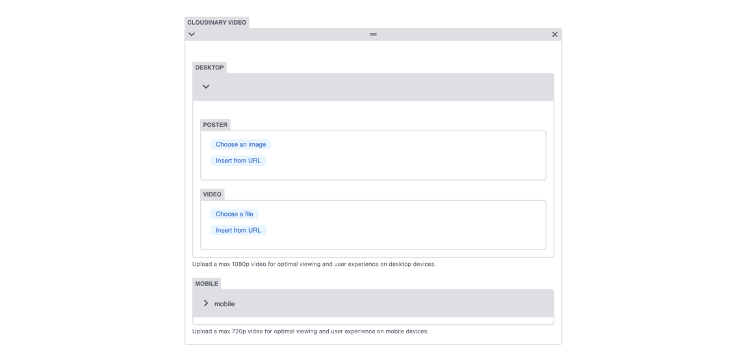Select the MOBILE label tab
Screen dimensions: 746x362
pyautogui.click(x=207, y=283)
